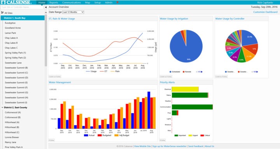Click the Water Management panel title
280x149 pixels.
[x=60, y=82]
